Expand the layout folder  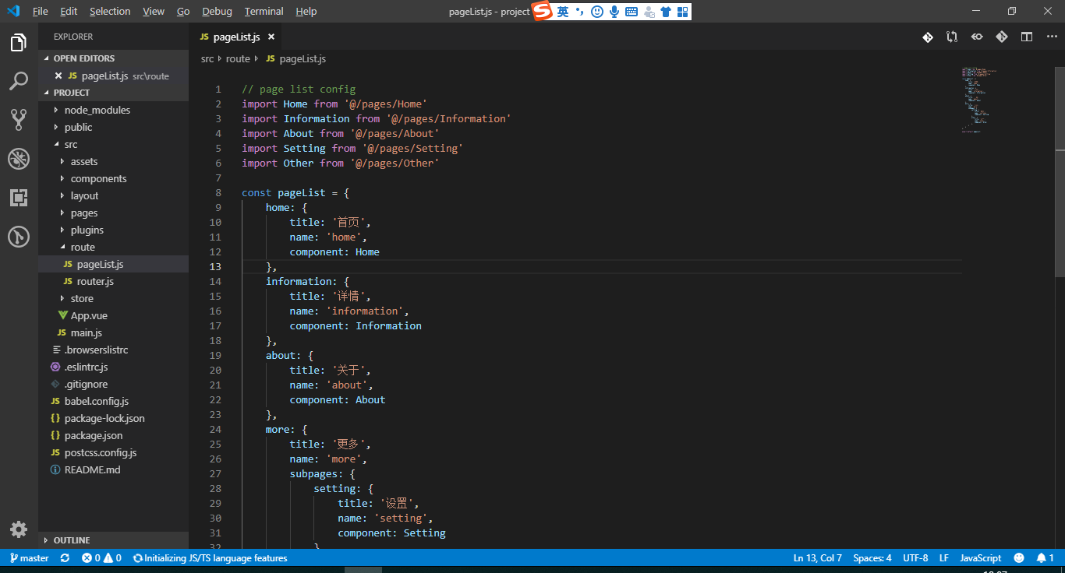(114, 195)
